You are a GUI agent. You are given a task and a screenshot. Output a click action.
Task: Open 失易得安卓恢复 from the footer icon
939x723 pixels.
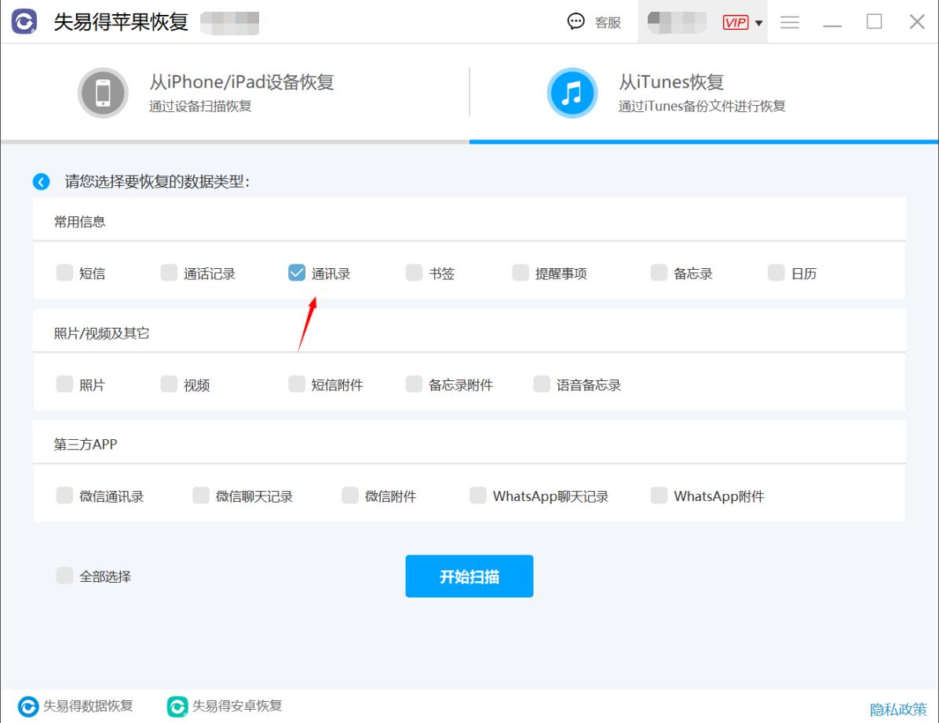click(177, 707)
